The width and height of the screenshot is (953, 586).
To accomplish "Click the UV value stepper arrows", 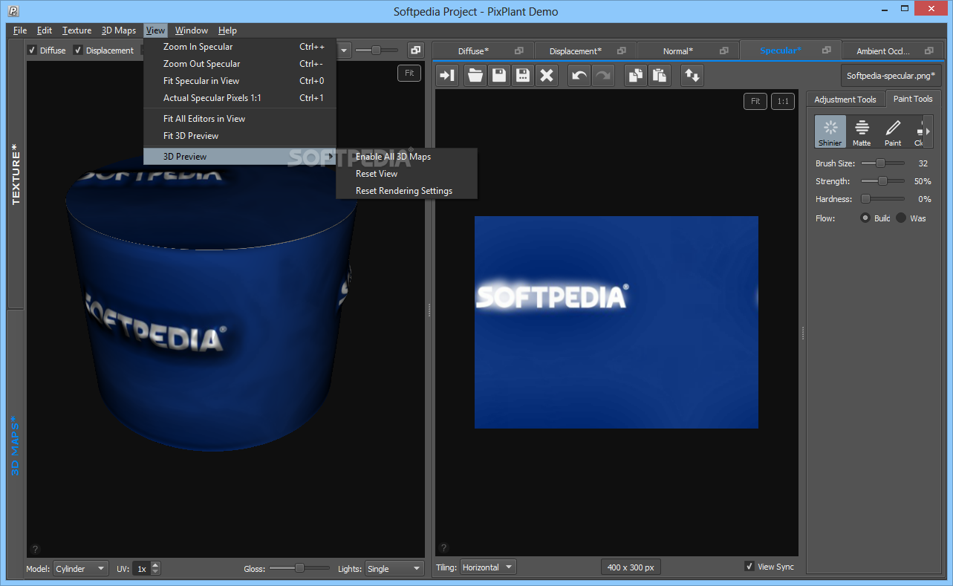I will click(155, 569).
